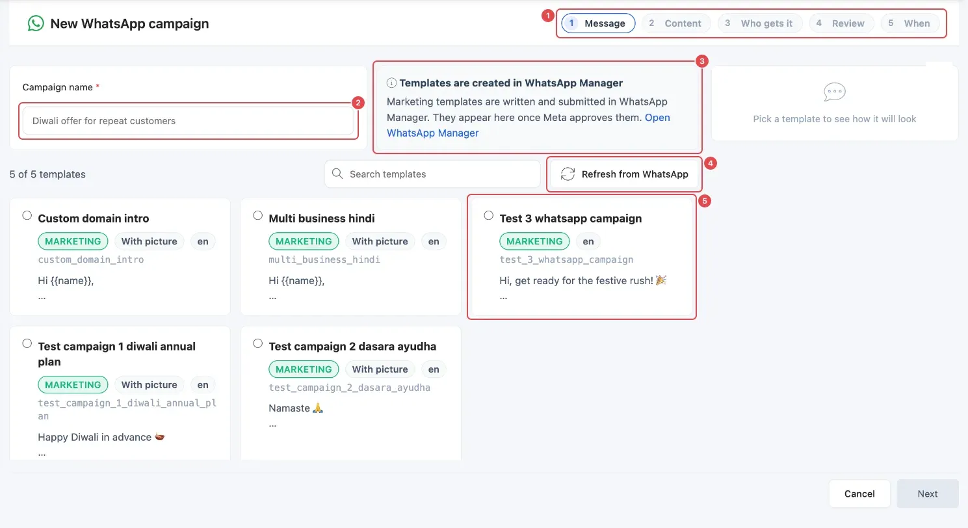The width and height of the screenshot is (968, 528).
Task: Go to step 2 Content
Action: coord(676,23)
